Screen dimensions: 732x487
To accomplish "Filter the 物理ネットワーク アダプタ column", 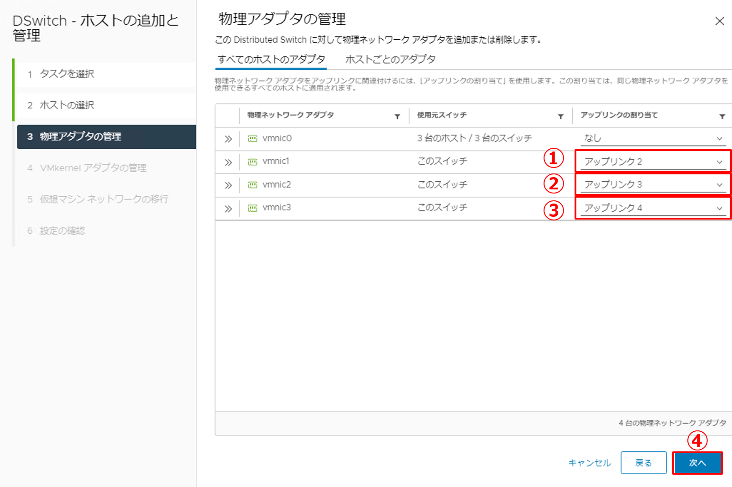I will 397,116.
